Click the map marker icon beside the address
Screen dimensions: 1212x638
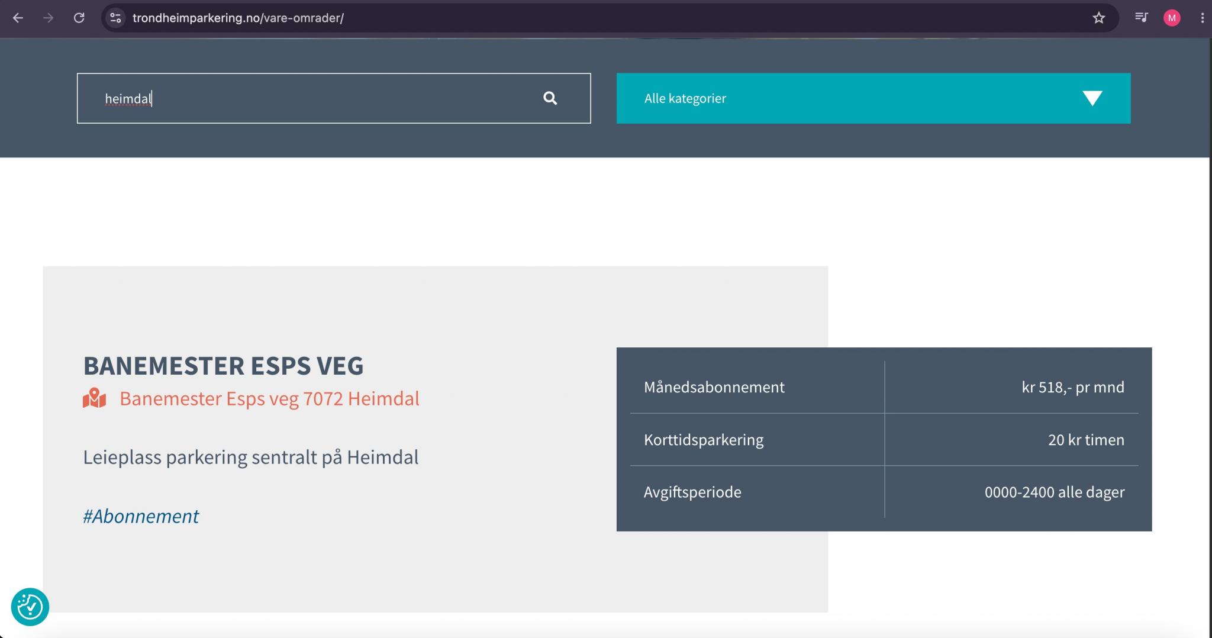point(94,398)
